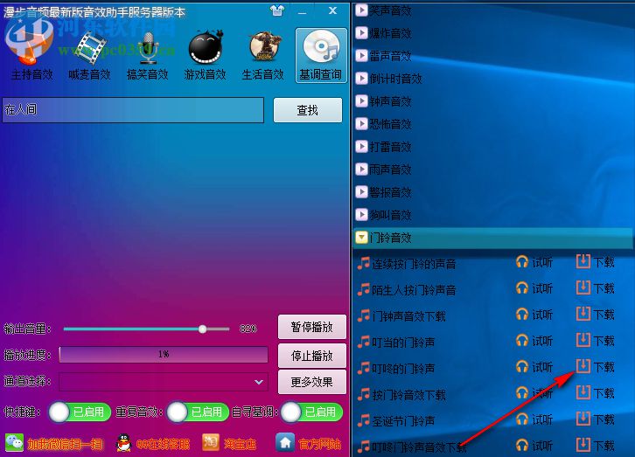Select the 陌生人按门铃声音 sound entry
The height and width of the screenshot is (457, 635).
[407, 290]
